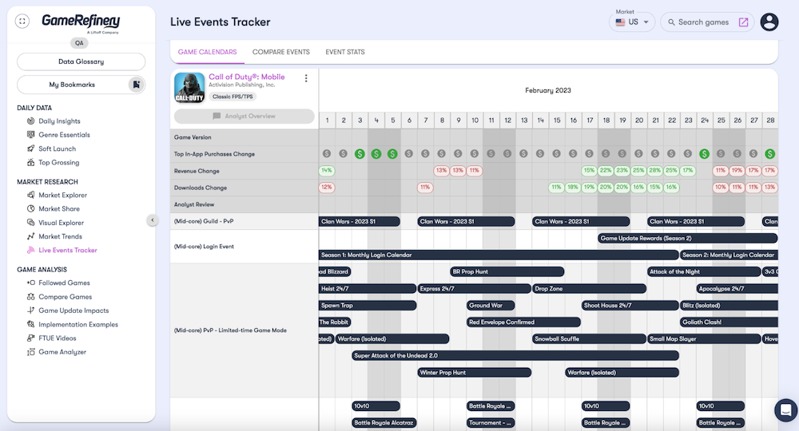799x431 pixels.
Task: Select the Apocalypse 24/7 event bar
Action: (x=737, y=288)
